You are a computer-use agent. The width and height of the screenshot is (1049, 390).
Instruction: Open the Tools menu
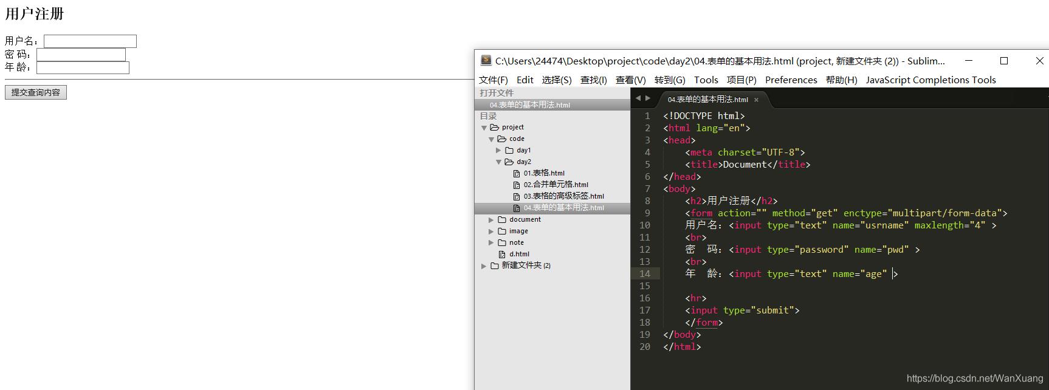pyautogui.click(x=706, y=80)
